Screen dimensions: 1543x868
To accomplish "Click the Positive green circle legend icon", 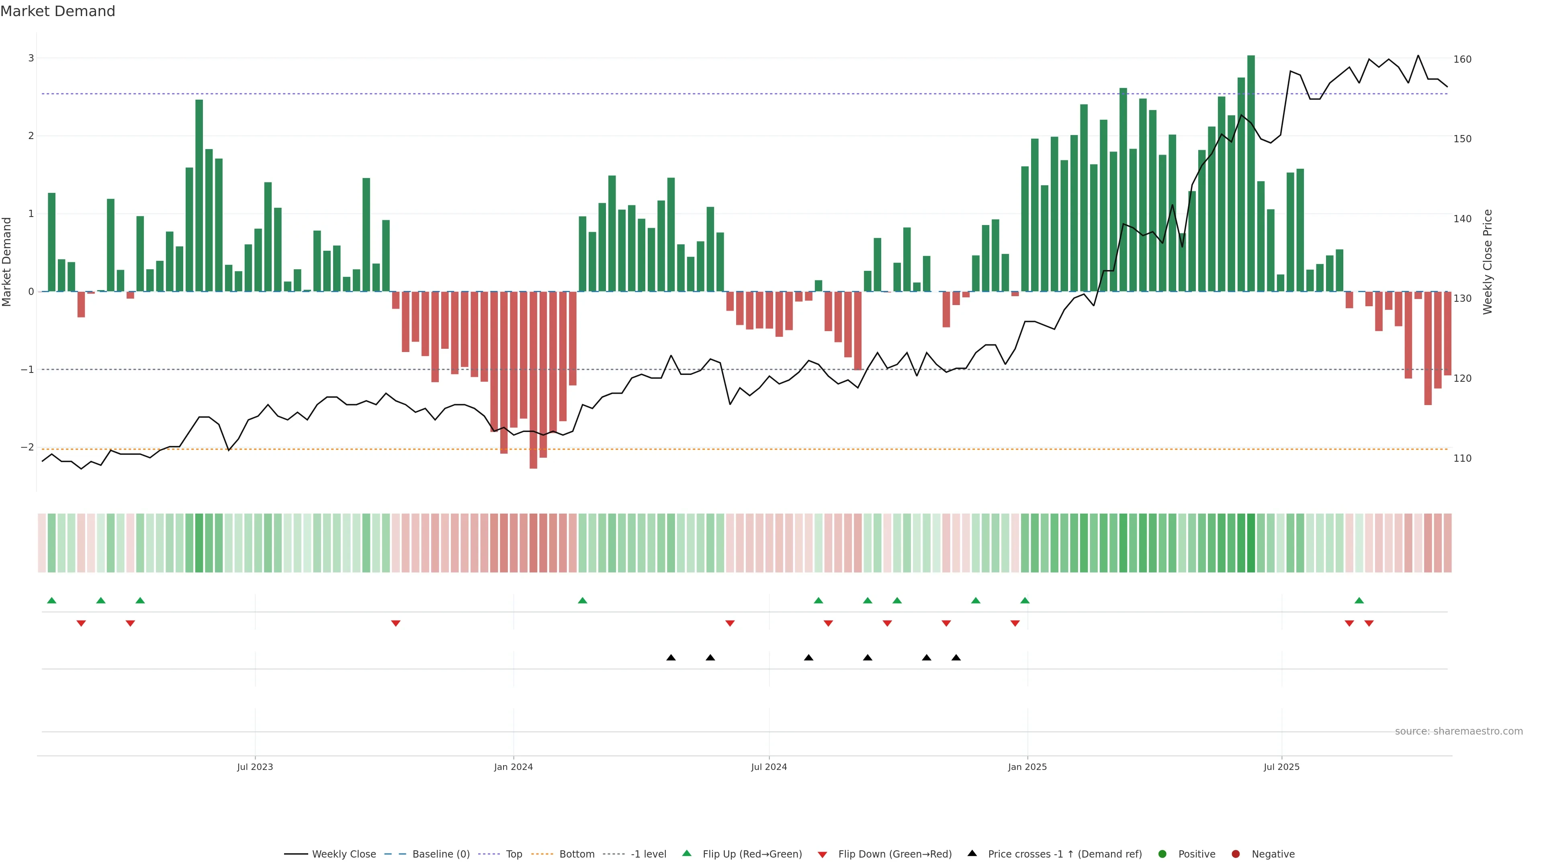I will [x=1162, y=854].
